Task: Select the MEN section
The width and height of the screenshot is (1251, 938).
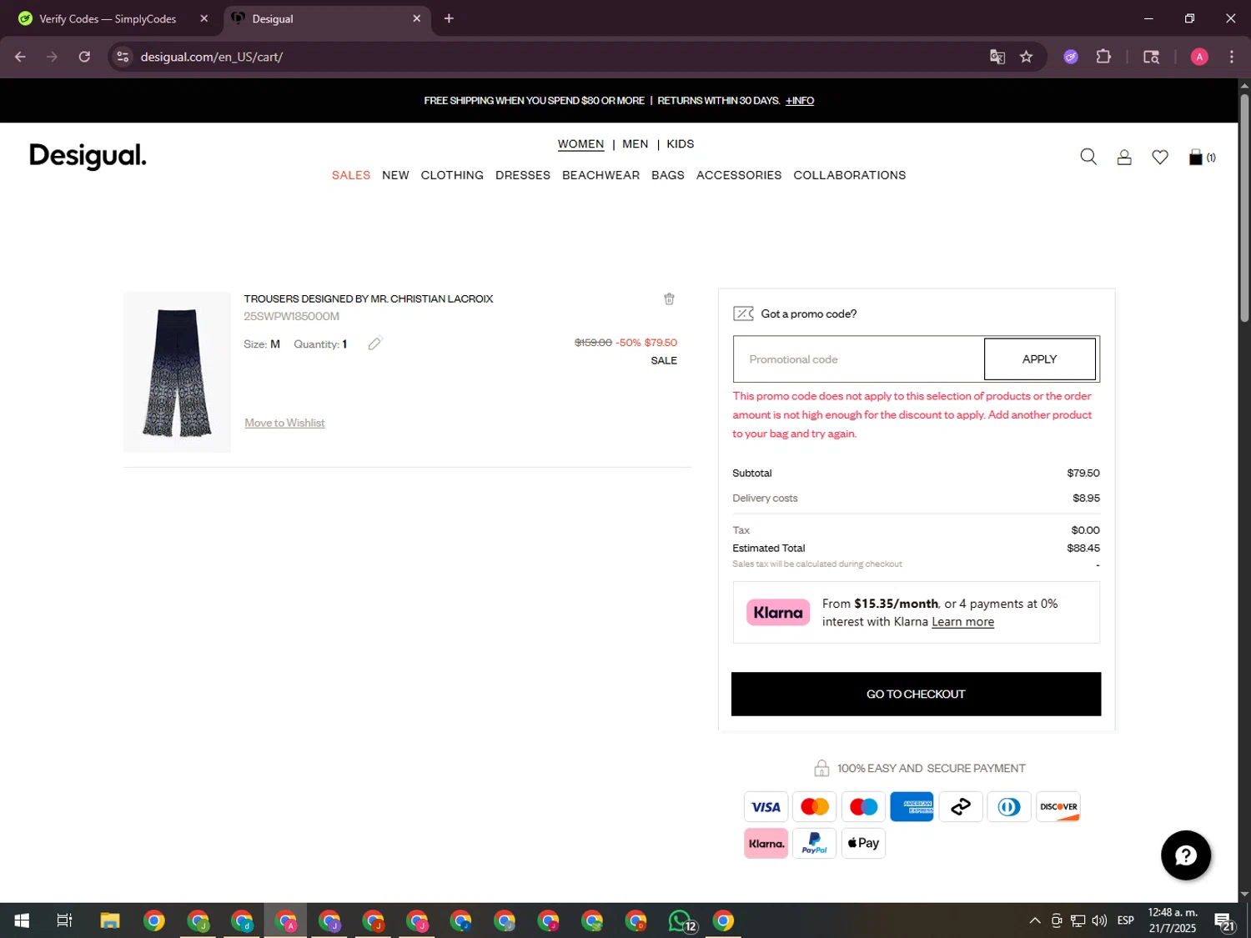Action: pyautogui.click(x=635, y=144)
